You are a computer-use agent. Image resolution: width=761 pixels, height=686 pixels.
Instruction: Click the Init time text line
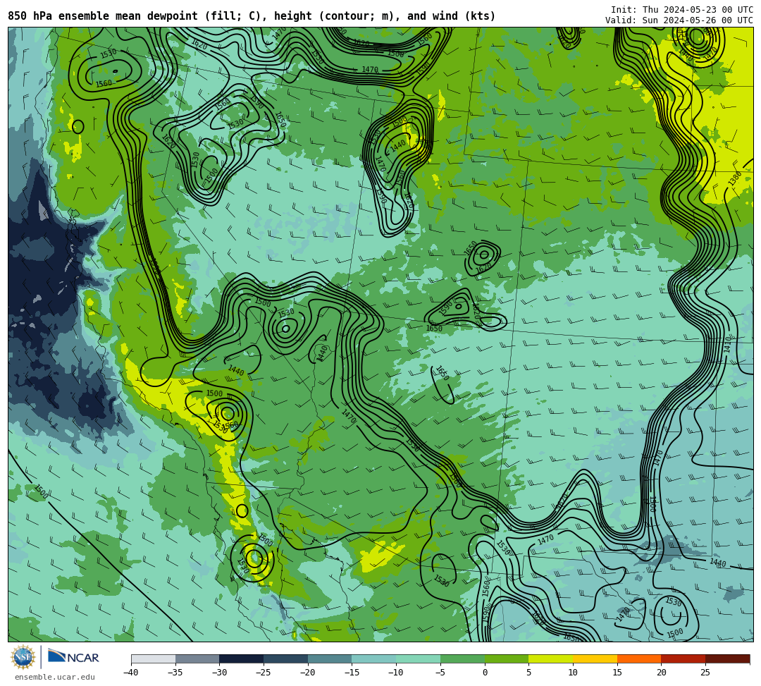[682, 10]
